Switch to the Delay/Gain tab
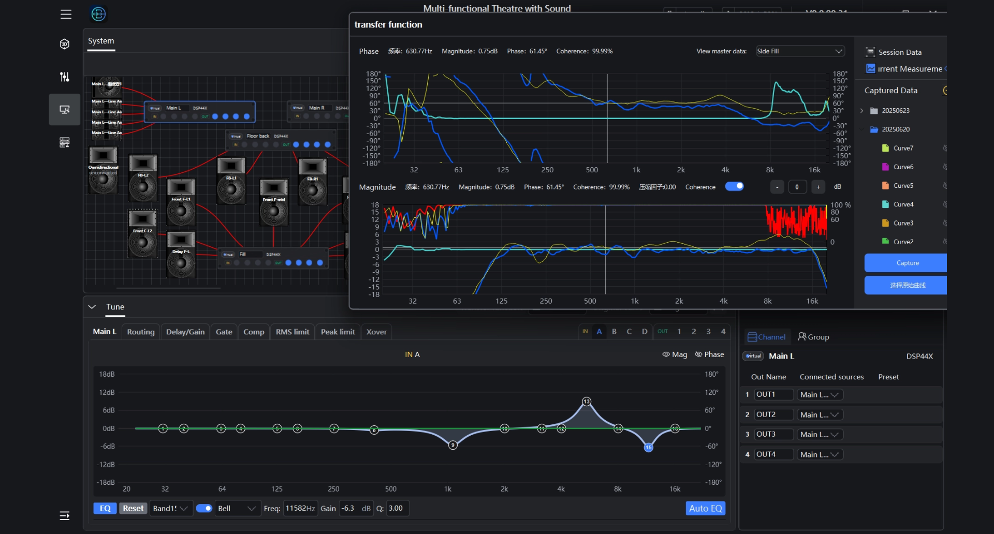994x534 pixels. click(185, 332)
